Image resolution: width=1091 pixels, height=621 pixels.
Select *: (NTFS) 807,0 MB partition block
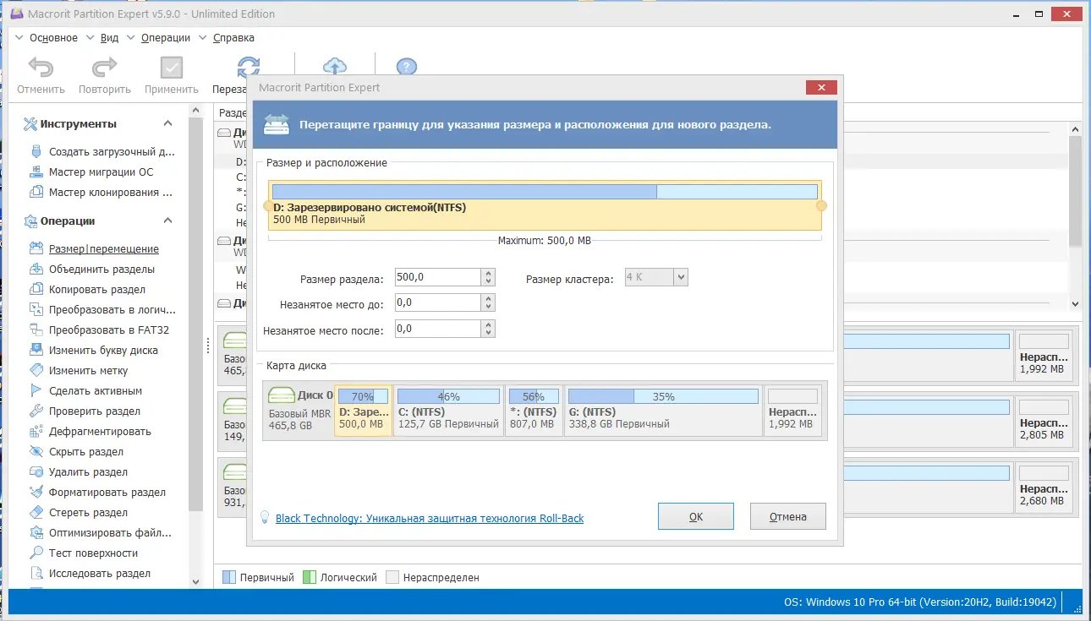pos(534,411)
